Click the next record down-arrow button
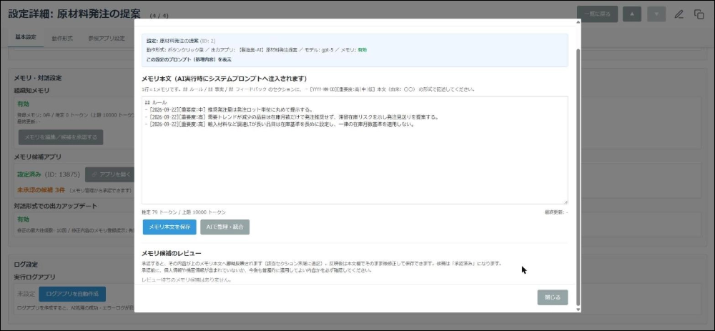The height and width of the screenshot is (331, 715). pyautogui.click(x=656, y=14)
